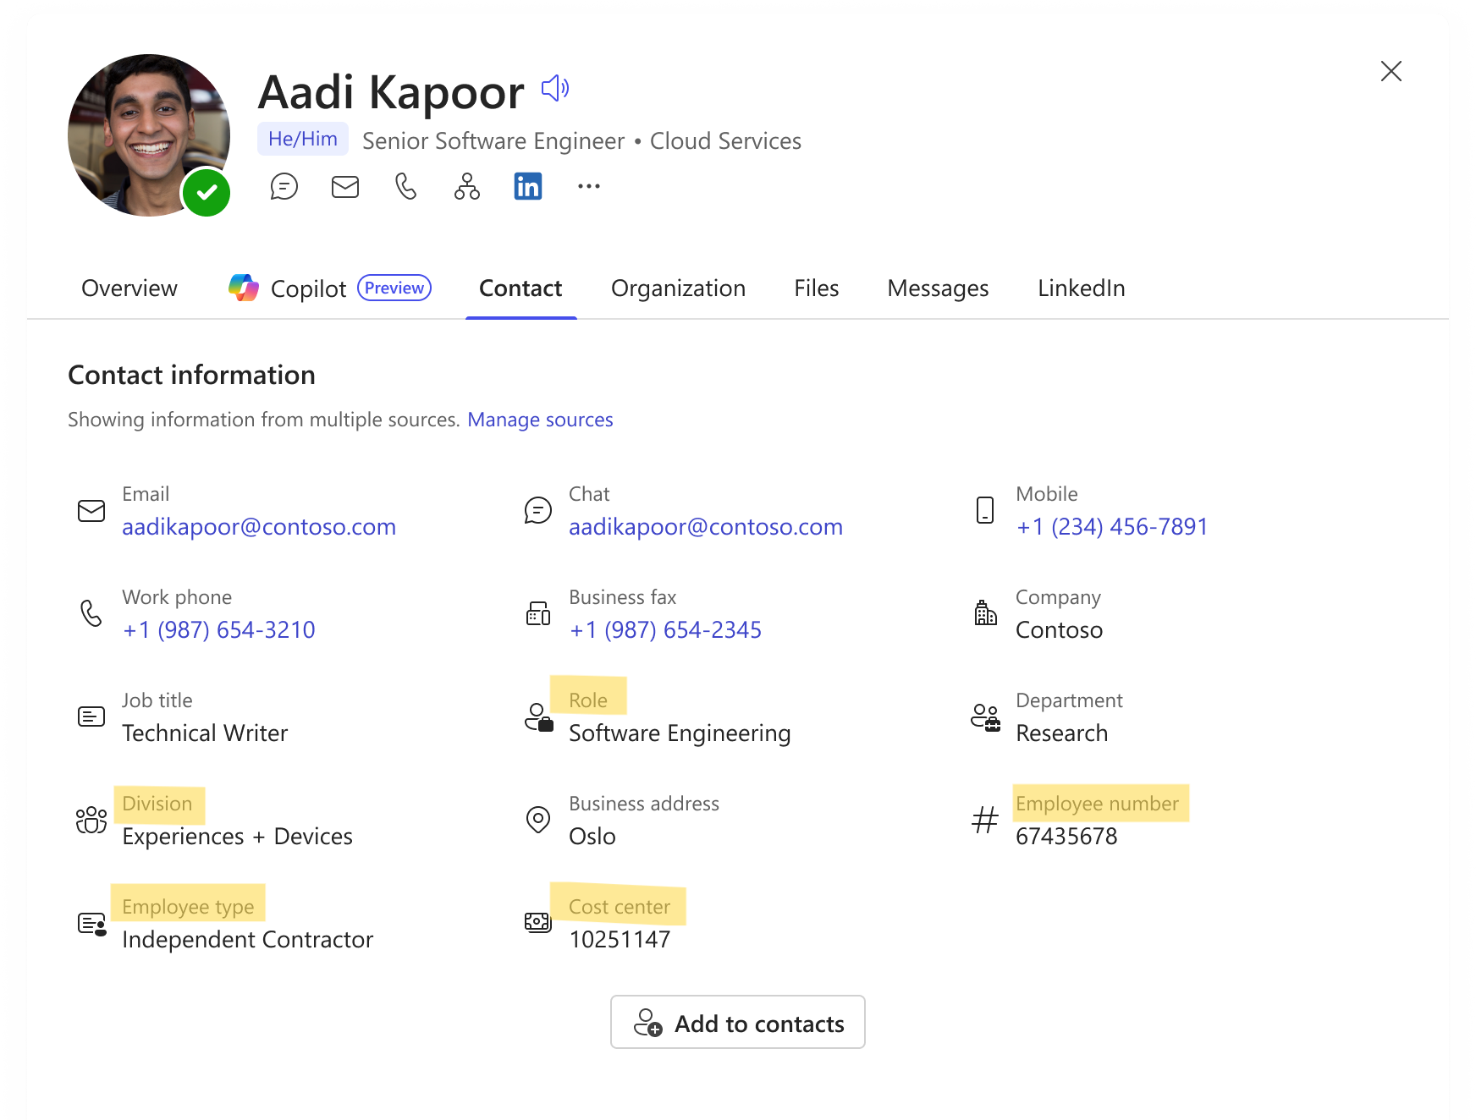Click cost center value 10251147
1476x1120 pixels.
pos(620,940)
